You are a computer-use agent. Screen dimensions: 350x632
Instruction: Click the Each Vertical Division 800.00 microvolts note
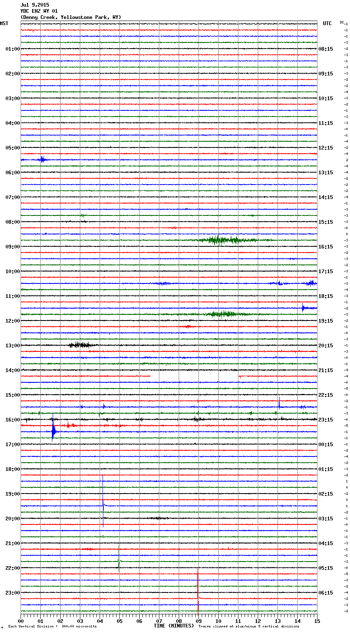click(52, 627)
